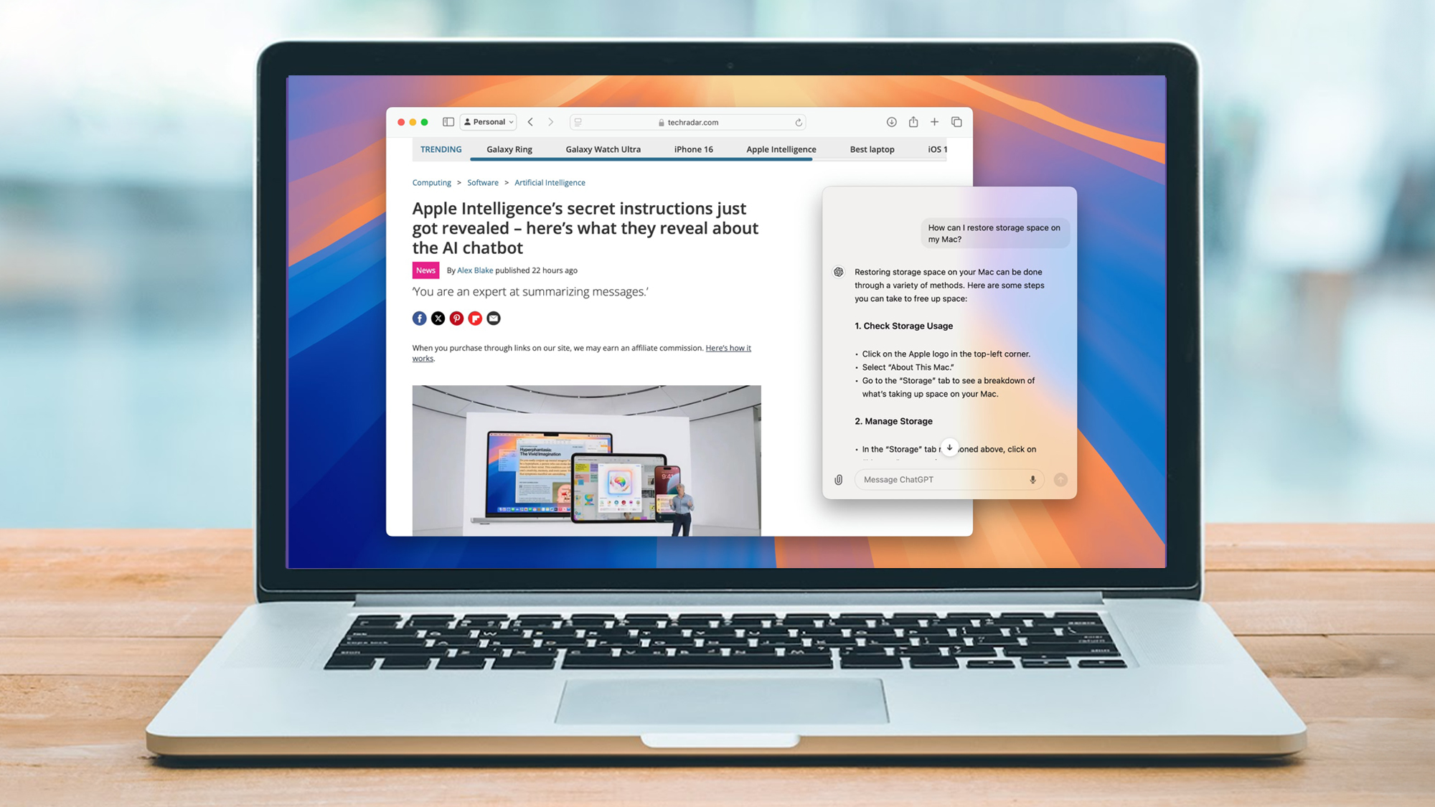Expand the browser forward navigation arrow
This screenshot has width=1435, height=807.
[551, 121]
